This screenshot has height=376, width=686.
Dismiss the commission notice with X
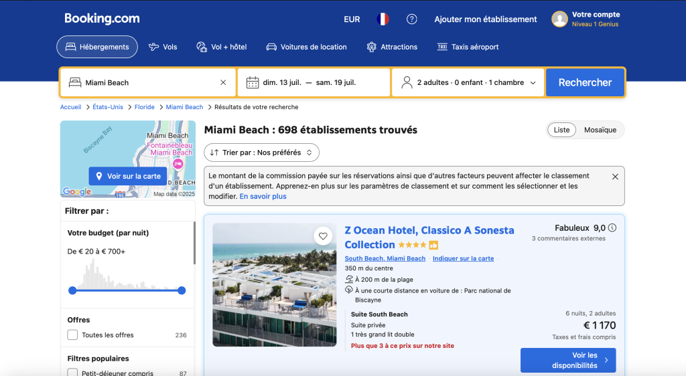pyautogui.click(x=615, y=177)
